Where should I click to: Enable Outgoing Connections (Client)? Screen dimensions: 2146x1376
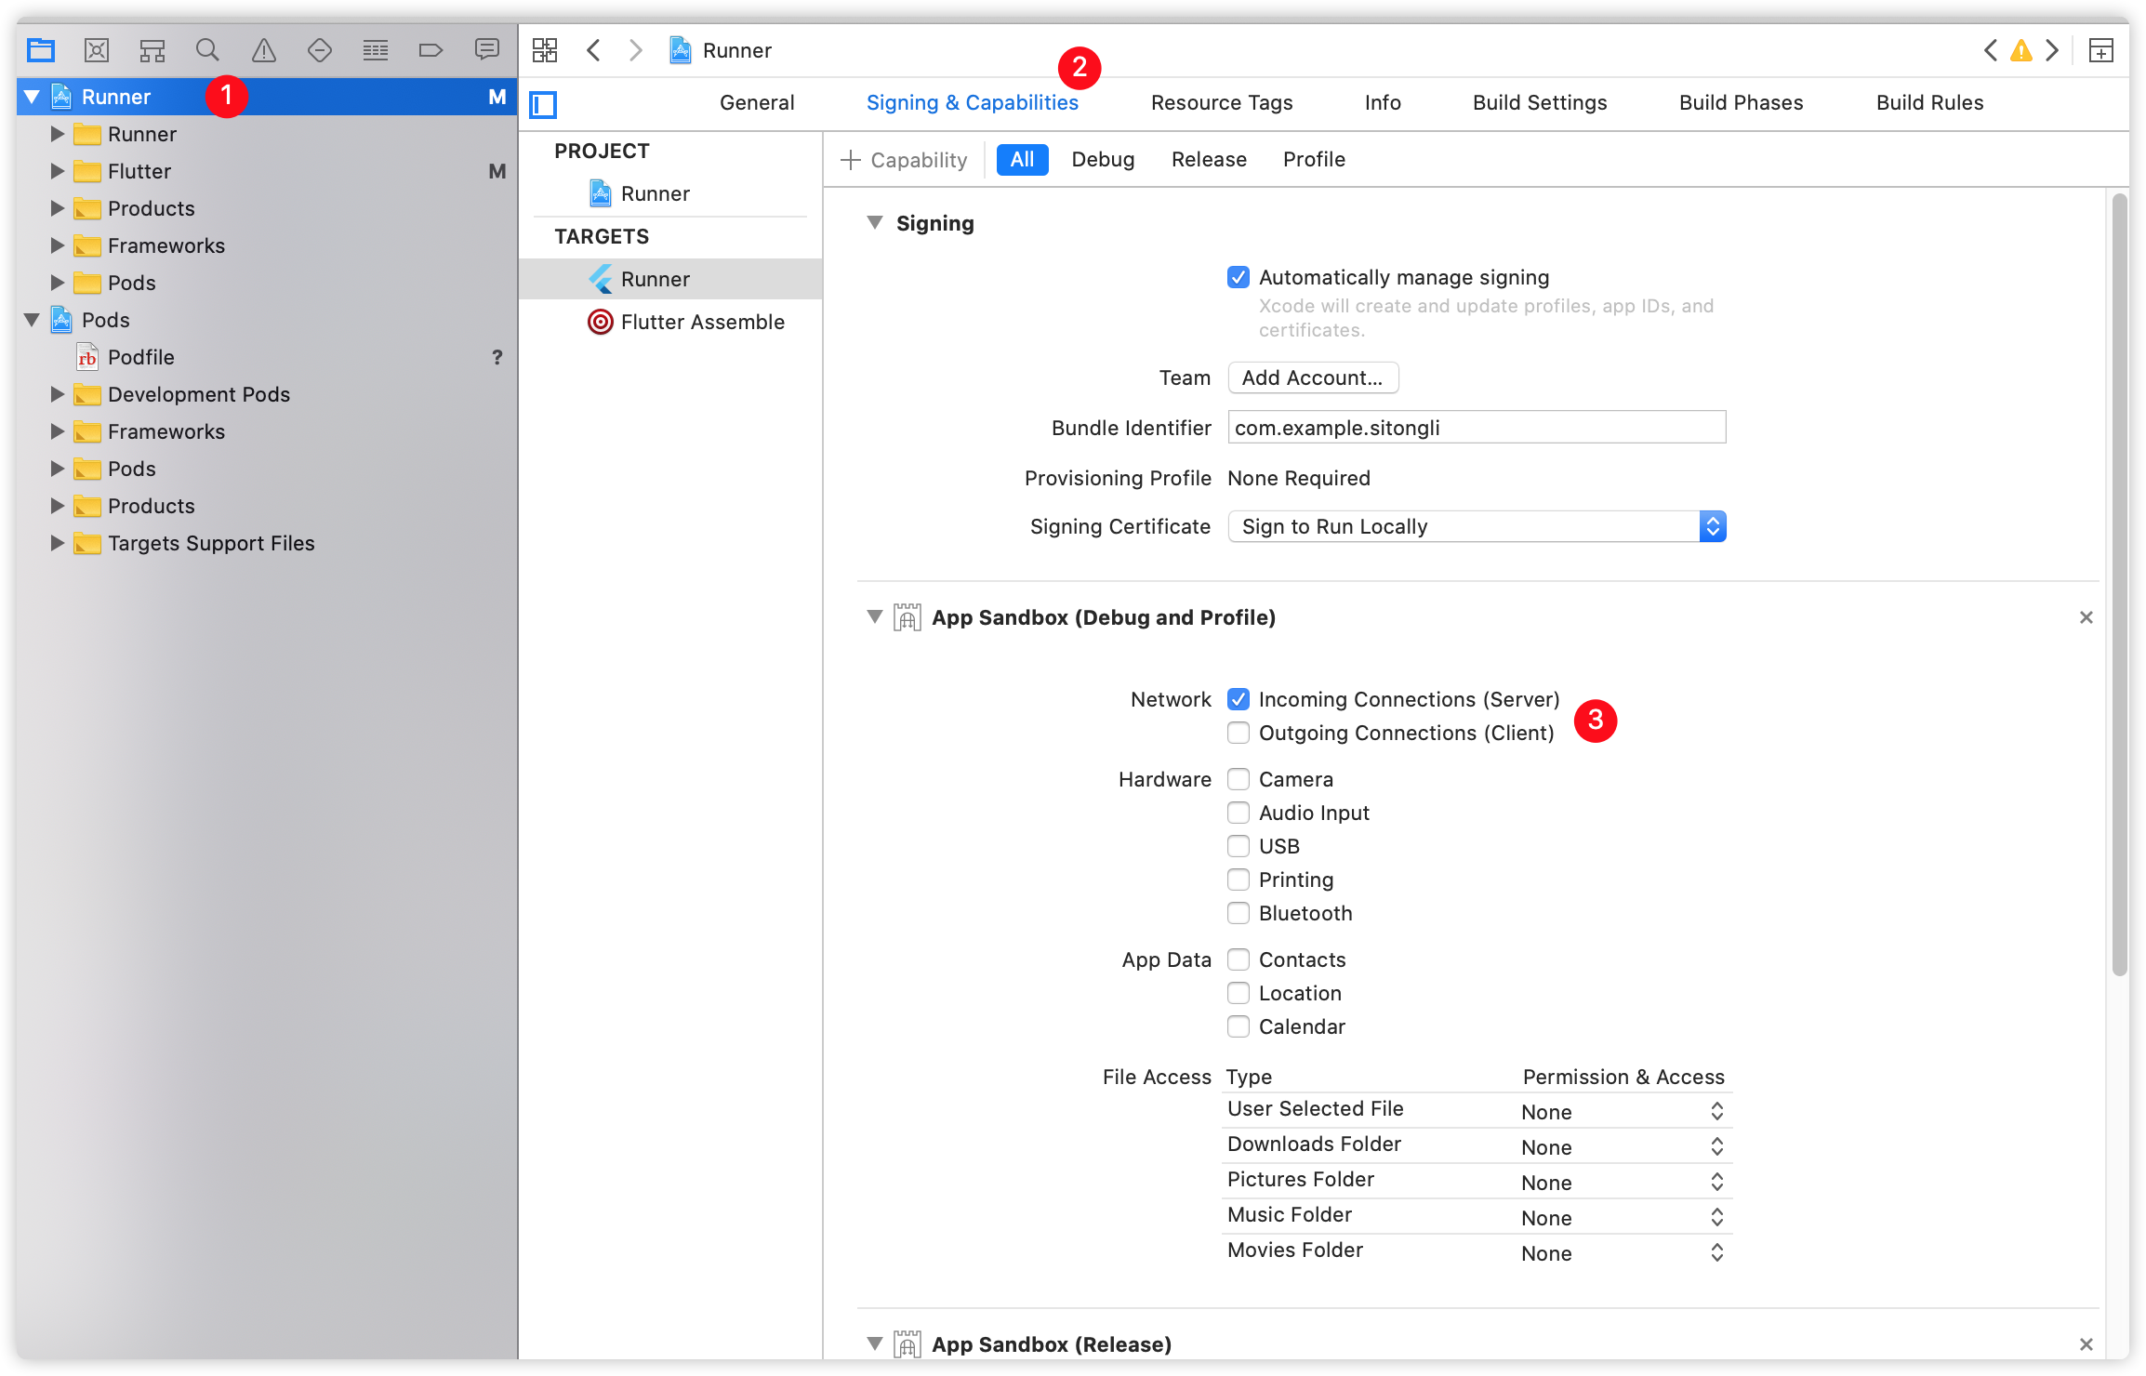pos(1239,733)
